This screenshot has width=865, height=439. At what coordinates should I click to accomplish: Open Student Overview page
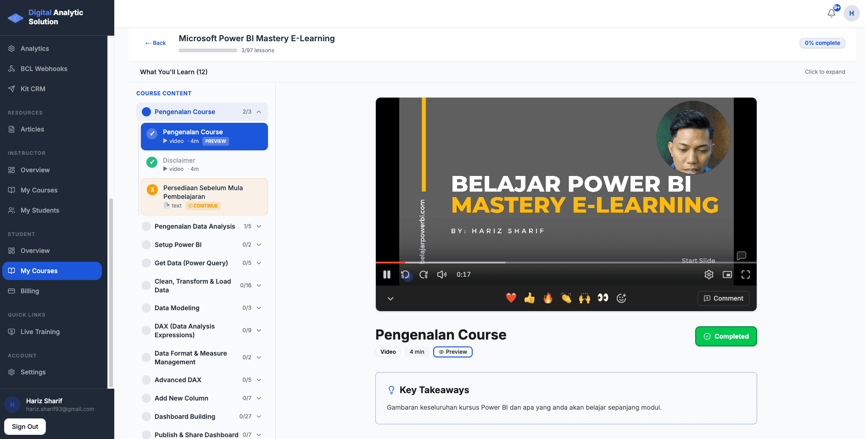point(52,251)
